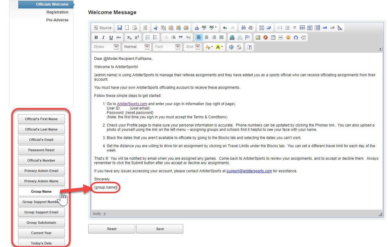This screenshot has width=388, height=247.
Task: Select the Officials Welcome tab
Action: coord(46,4)
